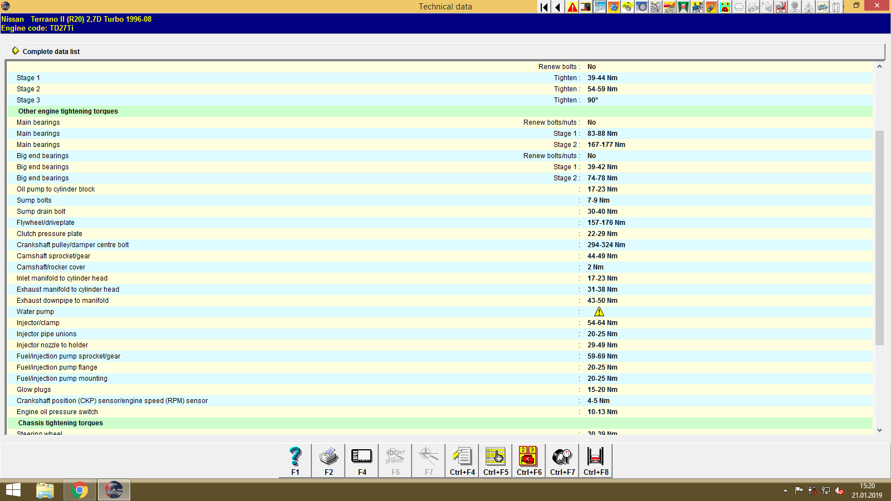Click the Complete data list heading

(51, 51)
